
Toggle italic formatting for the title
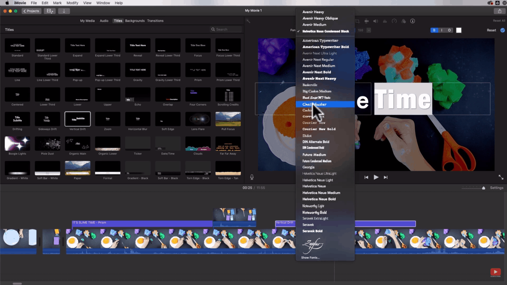point(442,30)
